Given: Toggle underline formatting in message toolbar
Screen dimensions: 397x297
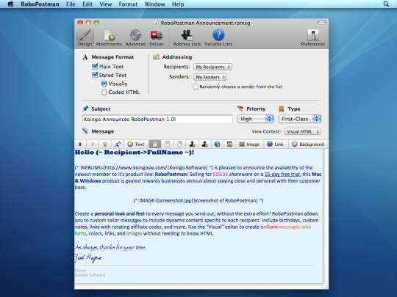Looking at the screenshot, I should point(105,144).
